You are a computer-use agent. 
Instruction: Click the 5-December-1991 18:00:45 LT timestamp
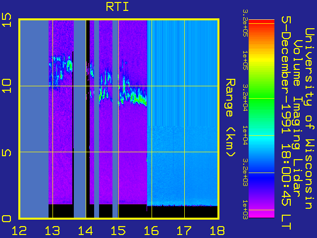[286, 123]
